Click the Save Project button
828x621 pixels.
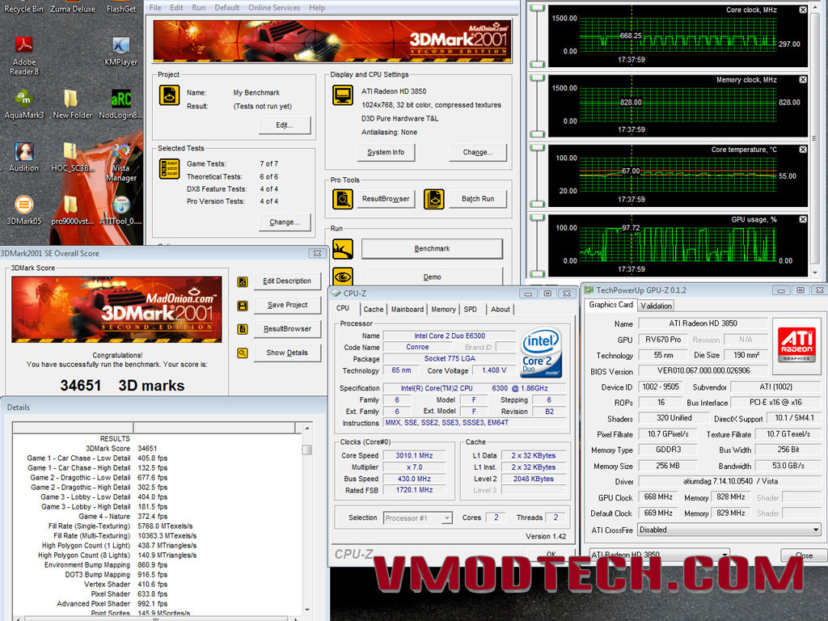tap(287, 305)
